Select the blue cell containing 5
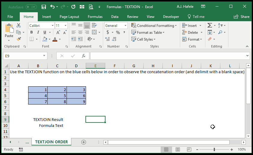 (57, 96)
